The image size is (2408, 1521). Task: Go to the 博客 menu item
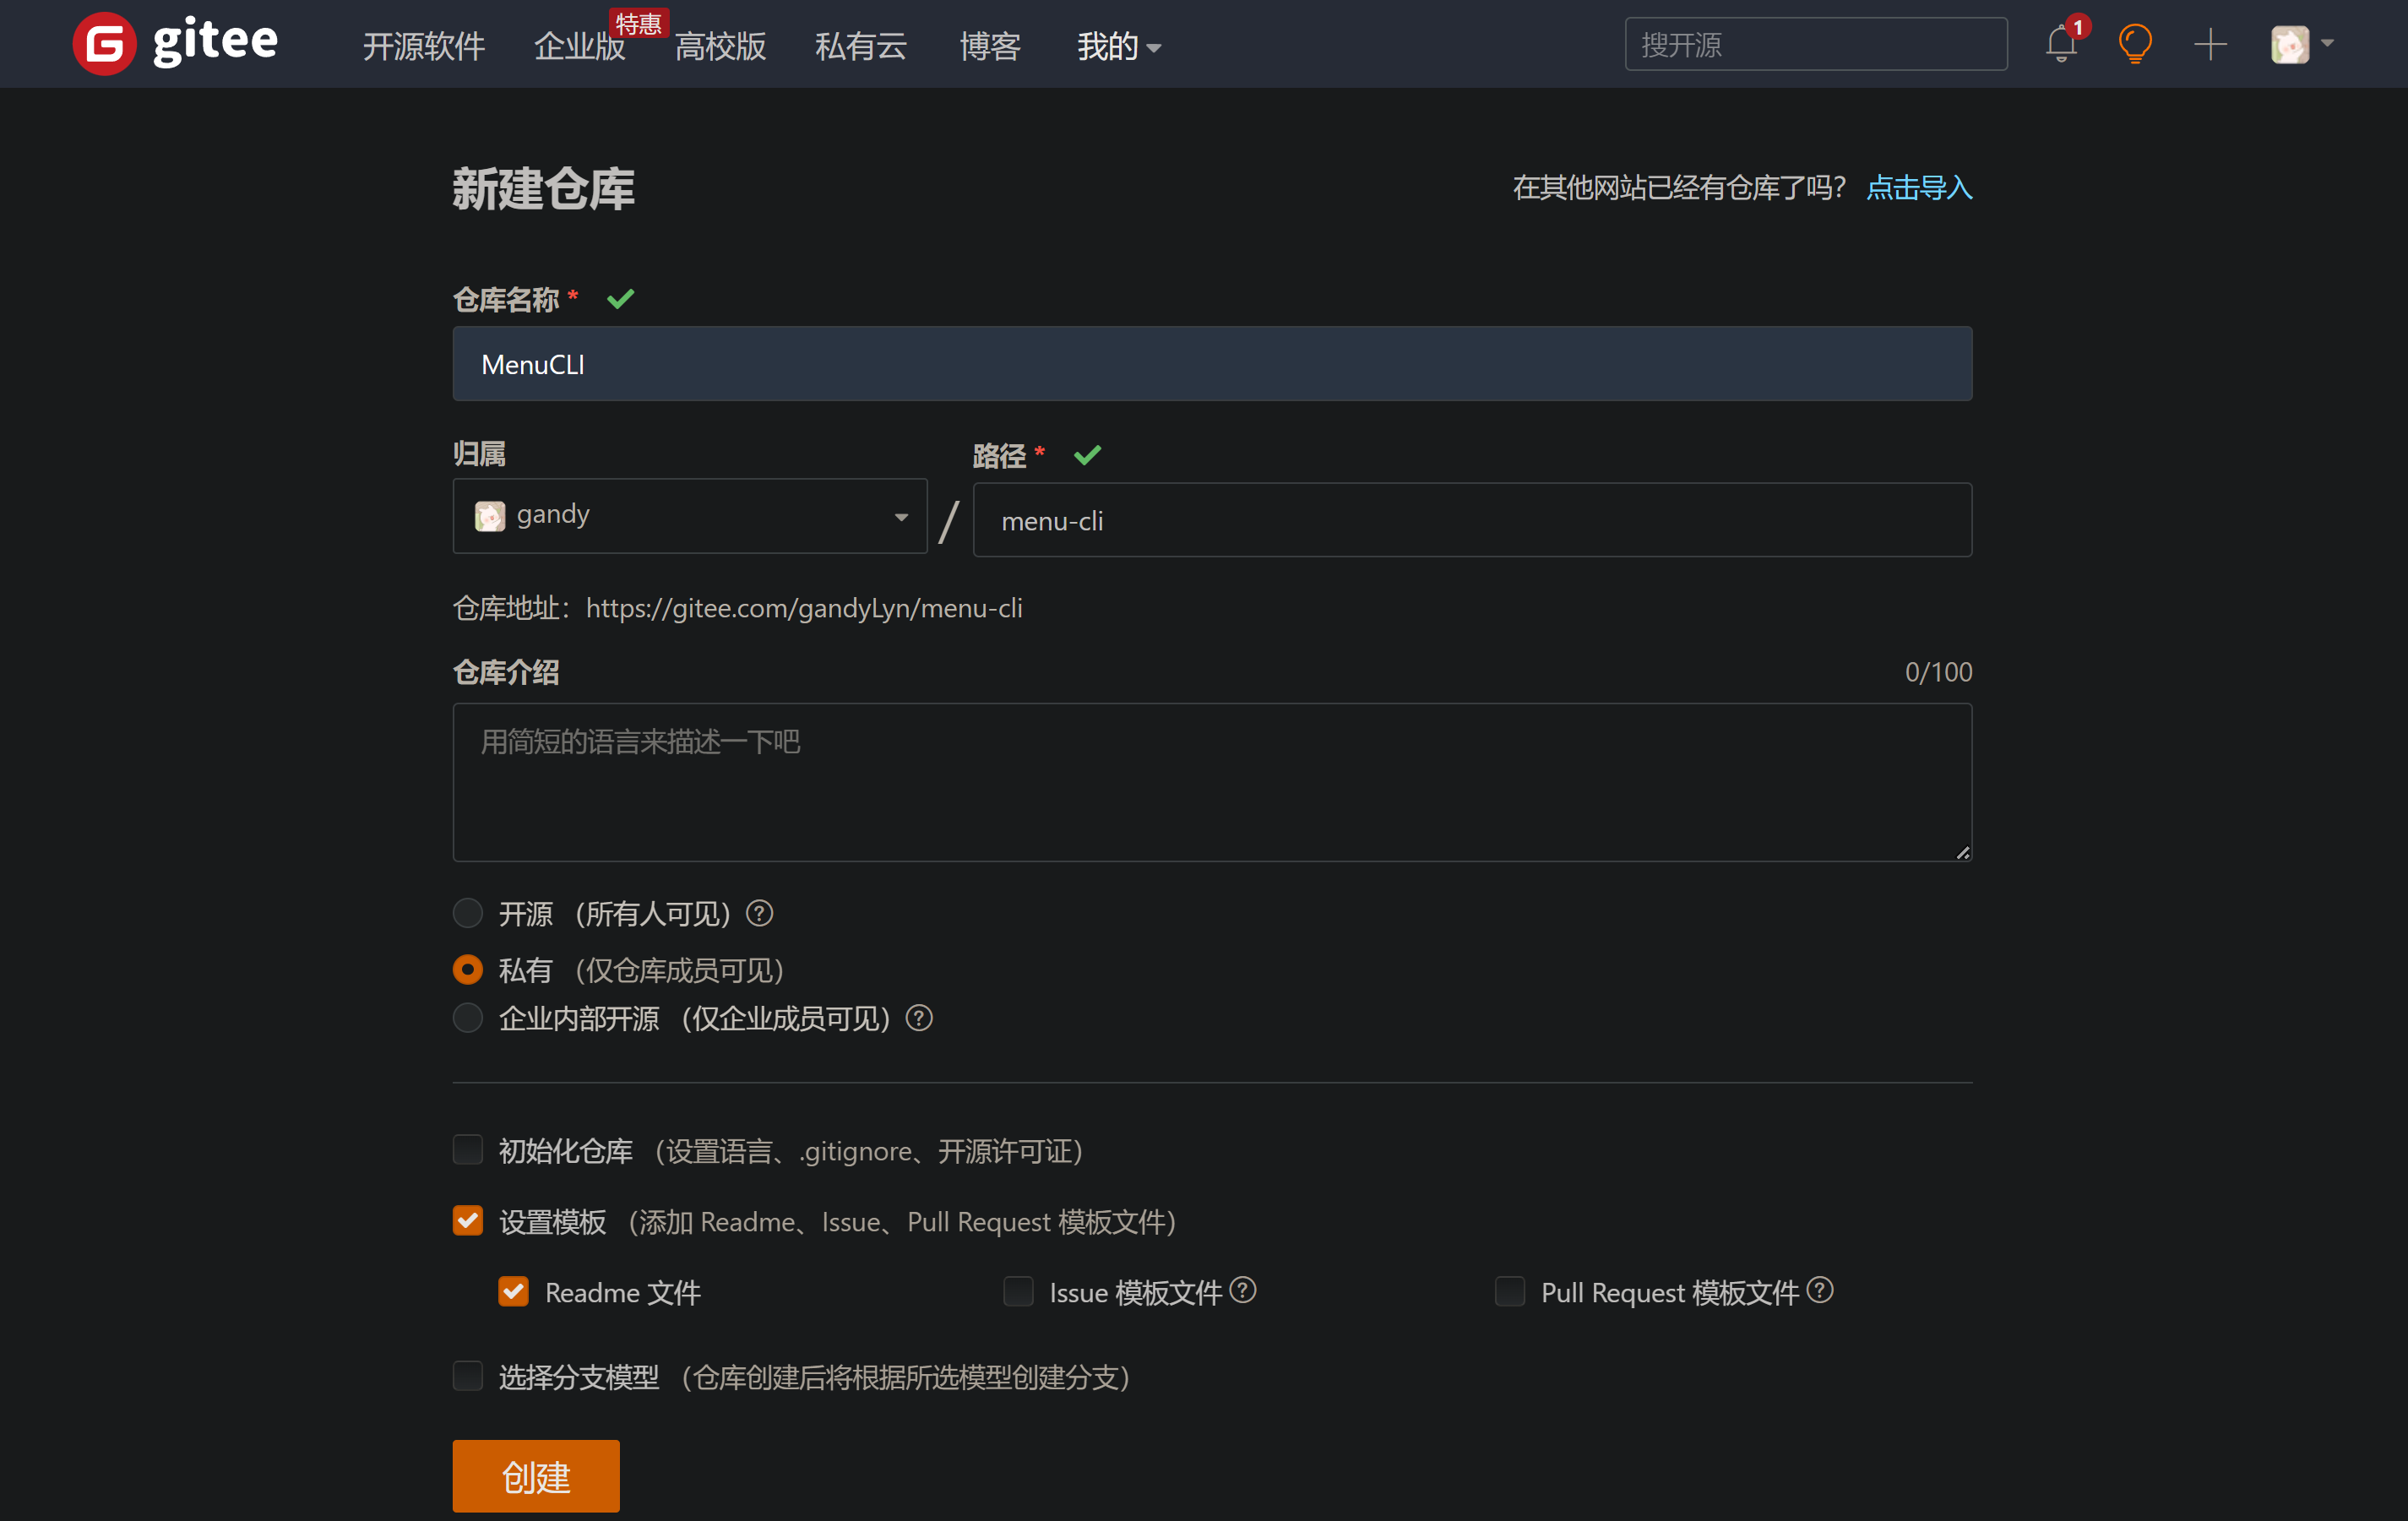989,46
